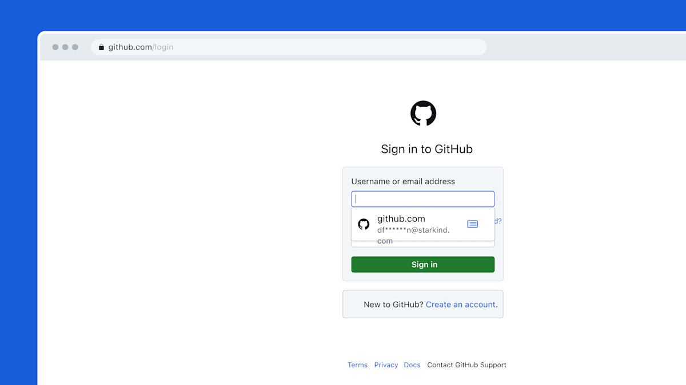Click the green Sign in button
This screenshot has width=686, height=385.
[423, 264]
